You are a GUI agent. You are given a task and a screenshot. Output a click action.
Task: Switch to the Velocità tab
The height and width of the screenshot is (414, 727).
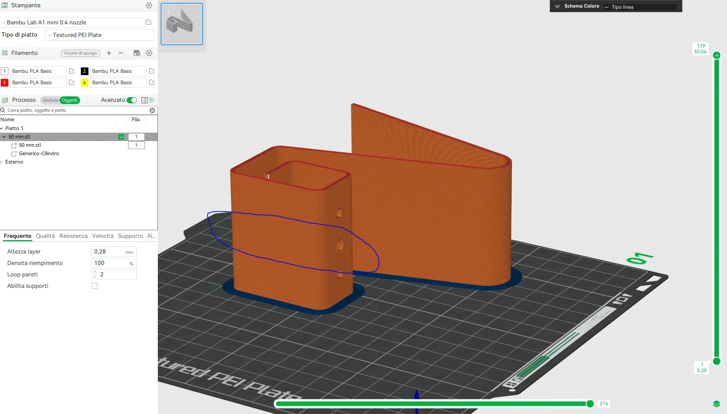click(x=103, y=236)
